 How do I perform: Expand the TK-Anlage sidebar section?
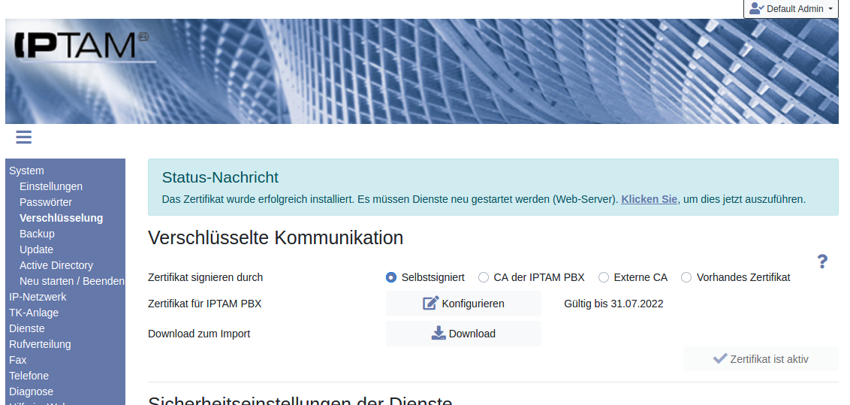[x=34, y=313]
